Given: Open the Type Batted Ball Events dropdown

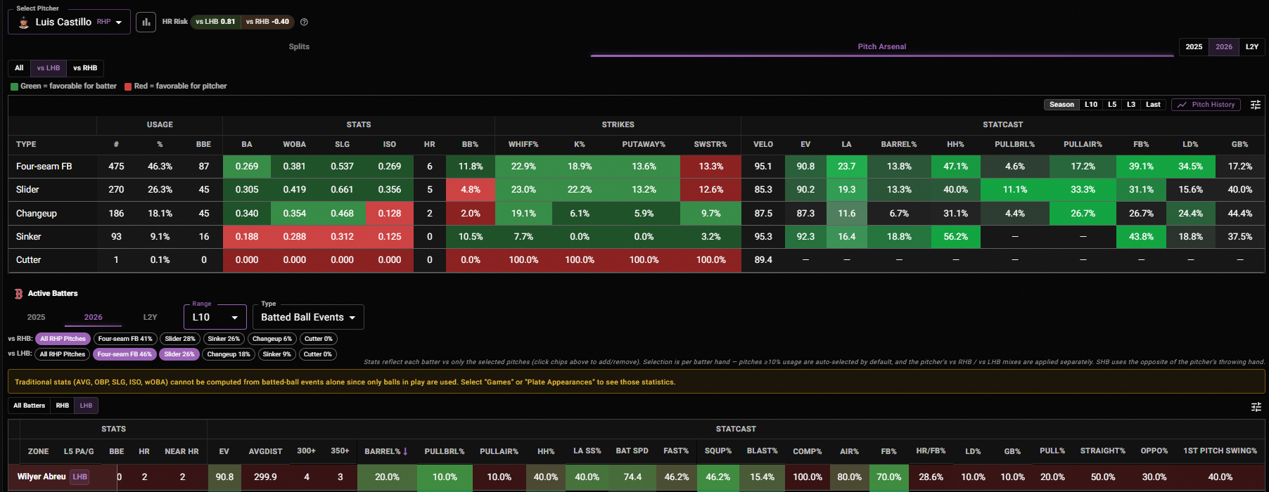Looking at the screenshot, I should 308,317.
